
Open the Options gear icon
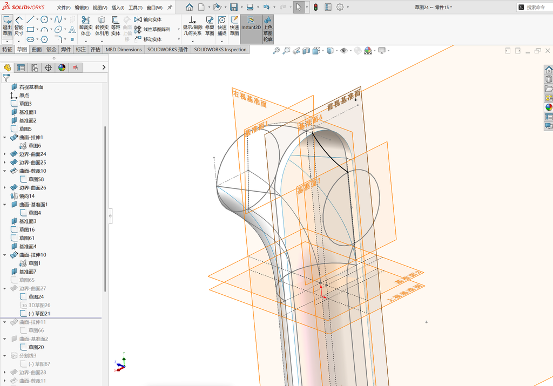pyautogui.click(x=340, y=7)
